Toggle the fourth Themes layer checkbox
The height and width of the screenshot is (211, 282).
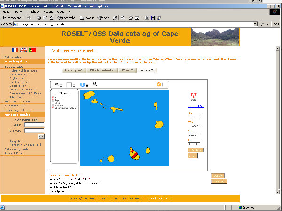point(53,105)
